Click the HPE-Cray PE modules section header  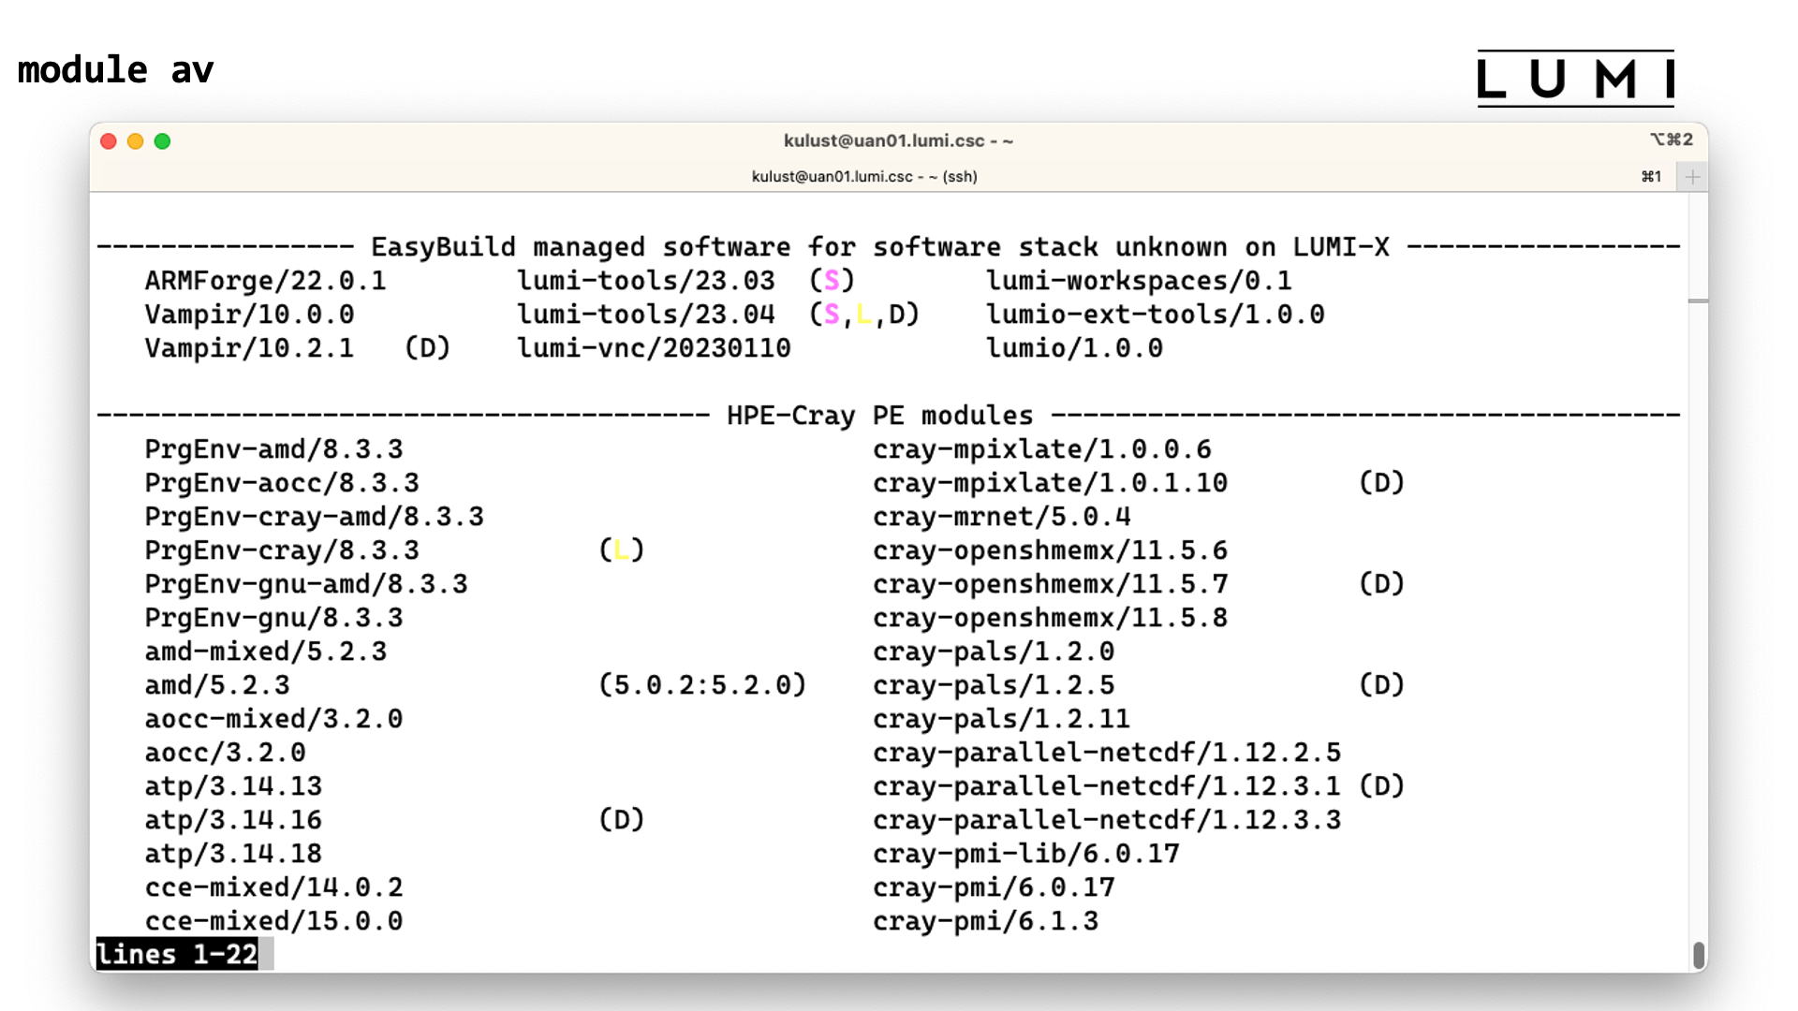click(x=880, y=416)
